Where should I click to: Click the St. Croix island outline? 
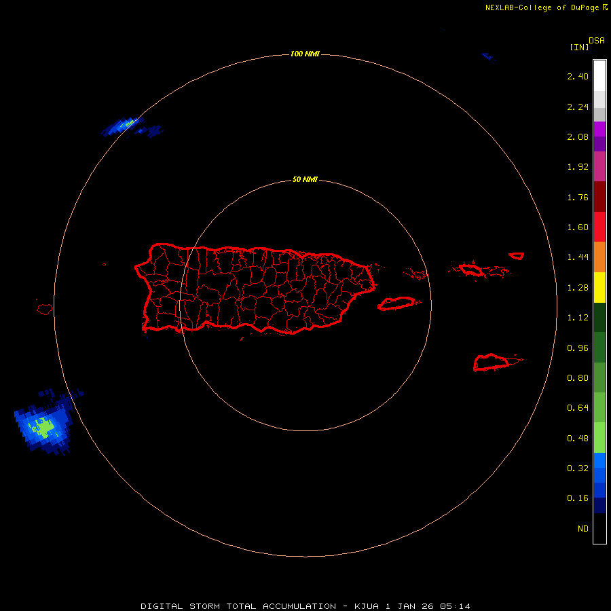pos(493,363)
